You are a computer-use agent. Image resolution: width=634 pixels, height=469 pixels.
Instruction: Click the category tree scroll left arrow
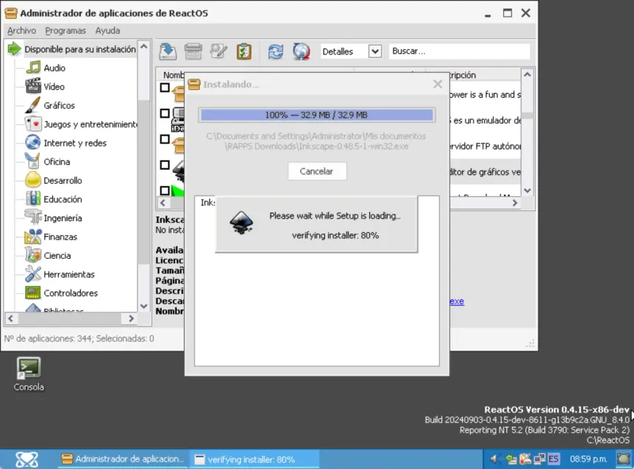point(10,318)
